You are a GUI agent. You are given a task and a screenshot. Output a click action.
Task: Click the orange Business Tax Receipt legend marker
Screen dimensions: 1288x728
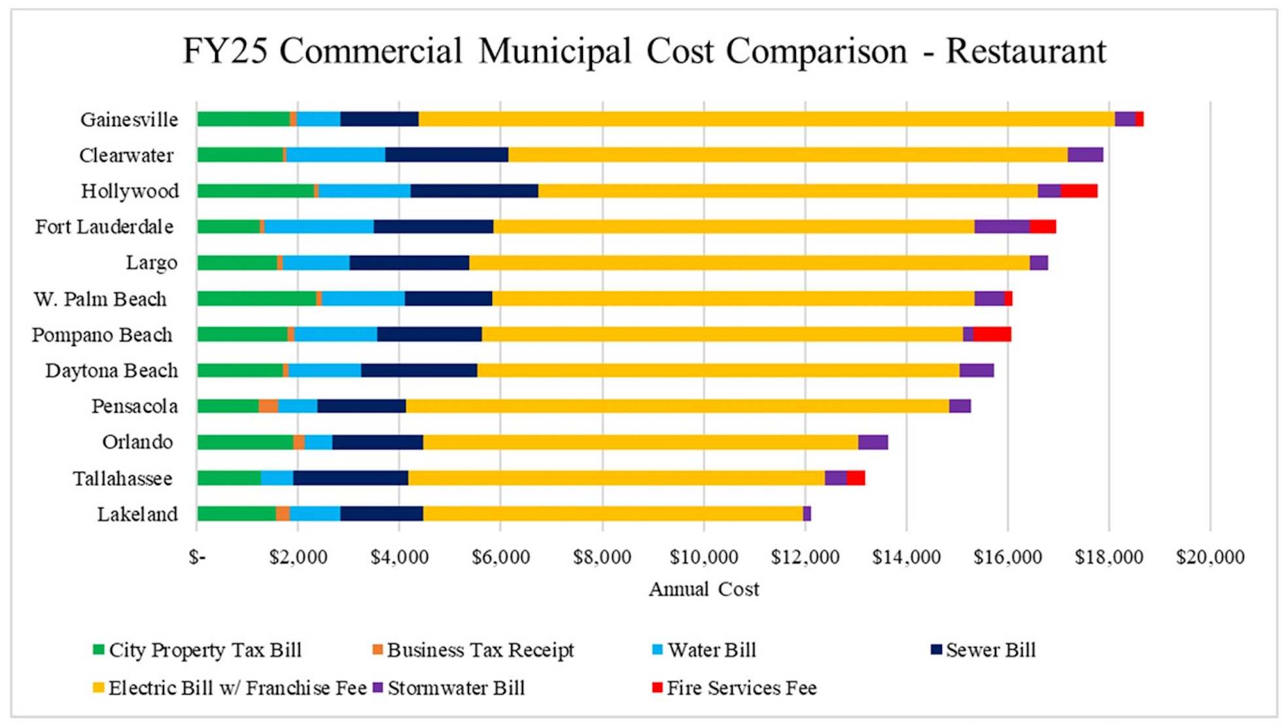[378, 650]
